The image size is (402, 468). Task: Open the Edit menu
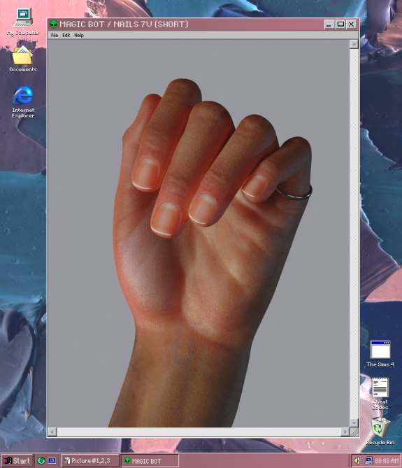[66, 35]
